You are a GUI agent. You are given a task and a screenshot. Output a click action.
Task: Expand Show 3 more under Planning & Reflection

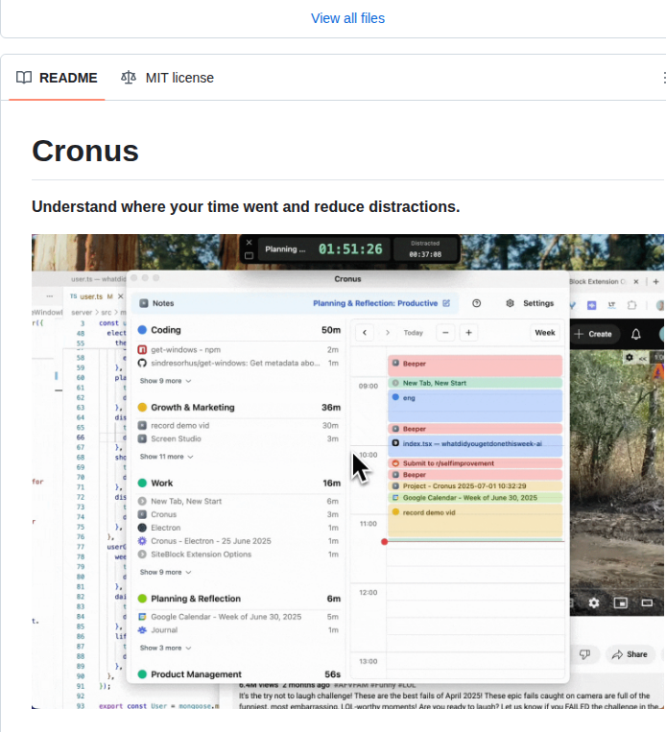point(165,648)
